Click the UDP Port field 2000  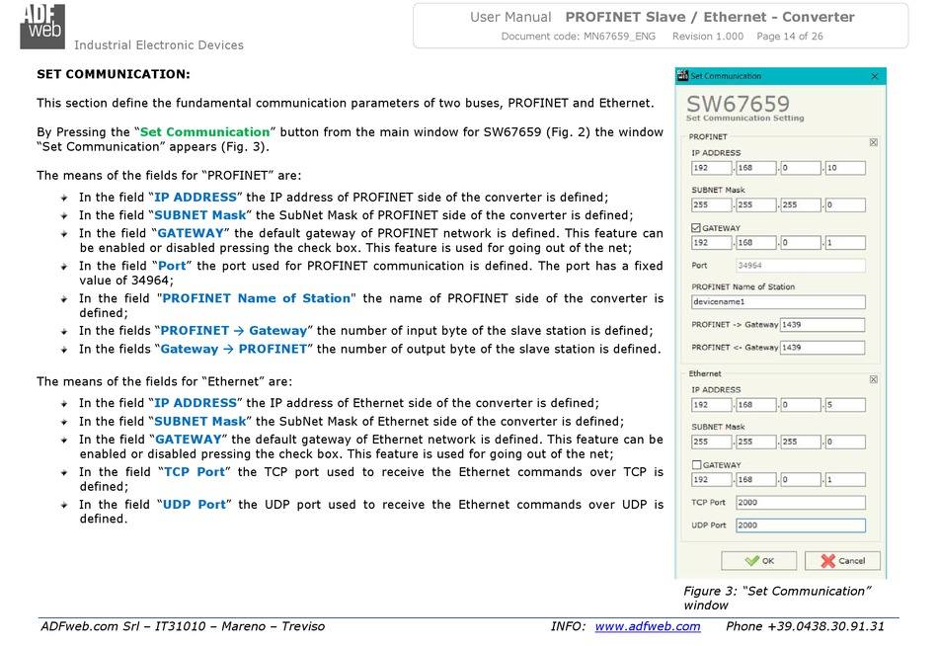(x=801, y=525)
